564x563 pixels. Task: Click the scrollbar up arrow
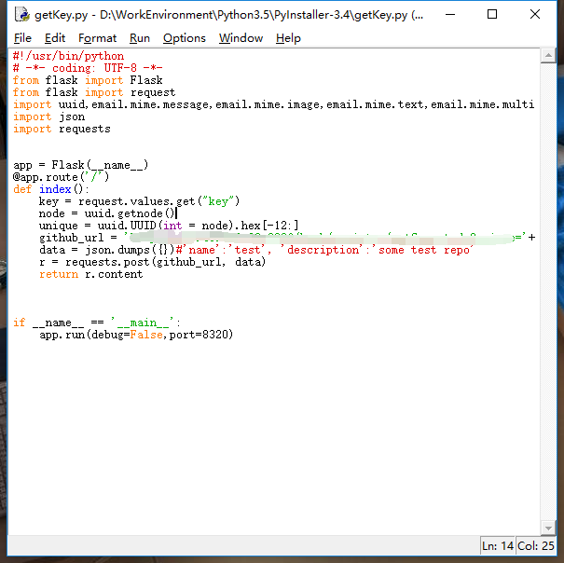tap(548, 55)
